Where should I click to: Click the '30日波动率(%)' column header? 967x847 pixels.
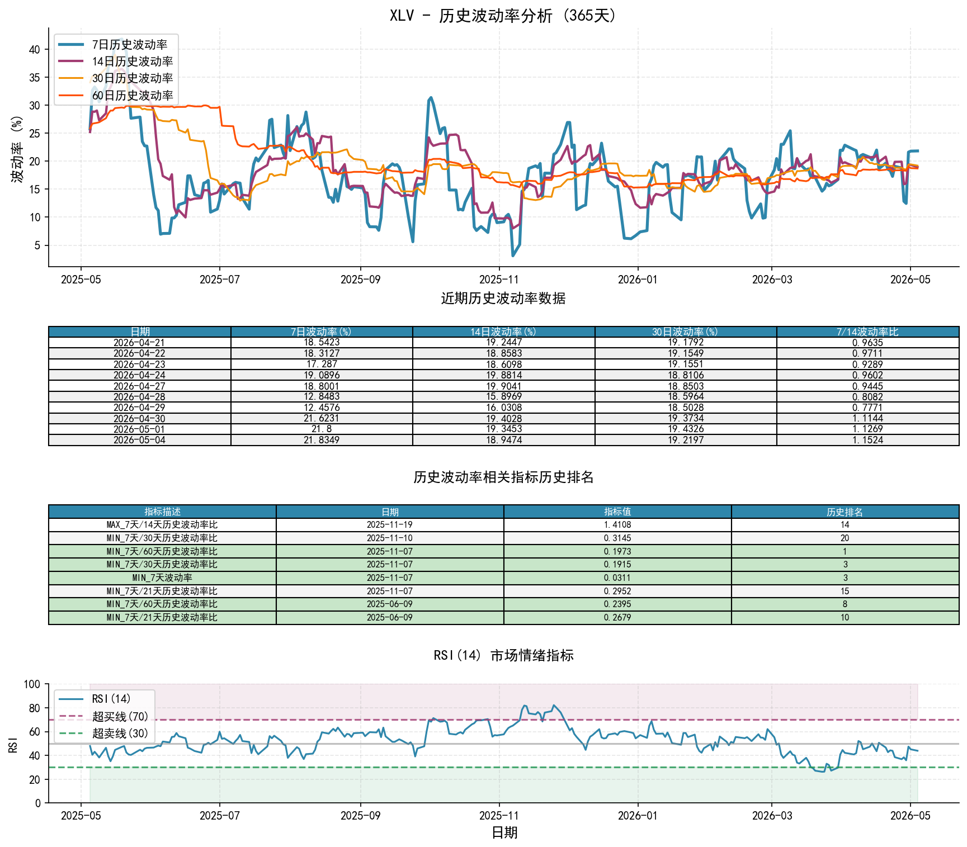pyautogui.click(x=686, y=332)
